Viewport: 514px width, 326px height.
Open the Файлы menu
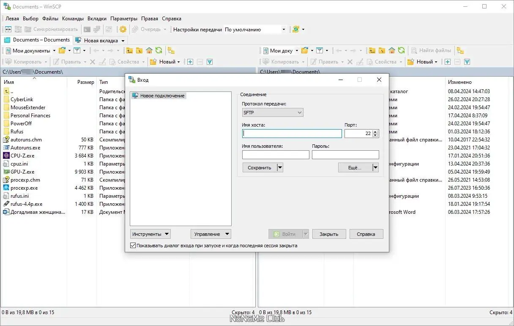click(x=50, y=19)
